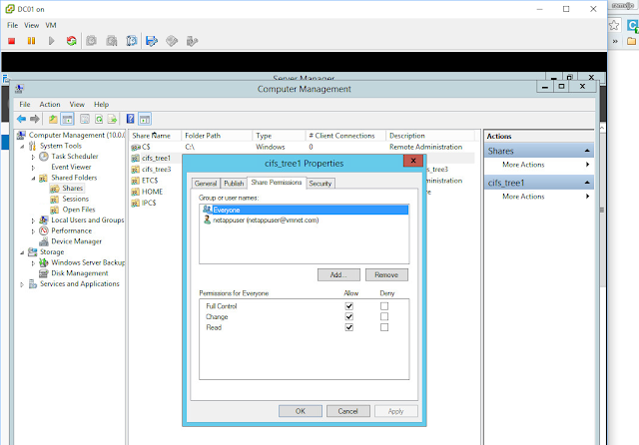This screenshot has width=639, height=445.
Task: Collapse the Storage tree node
Action: pos(22,252)
